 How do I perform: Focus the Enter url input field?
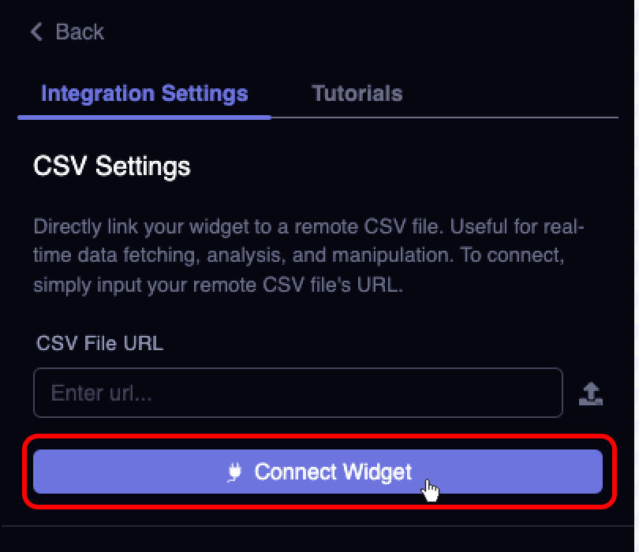[x=298, y=393]
